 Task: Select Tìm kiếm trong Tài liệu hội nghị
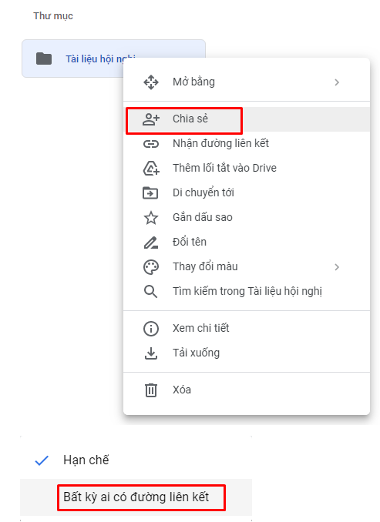pos(247,291)
